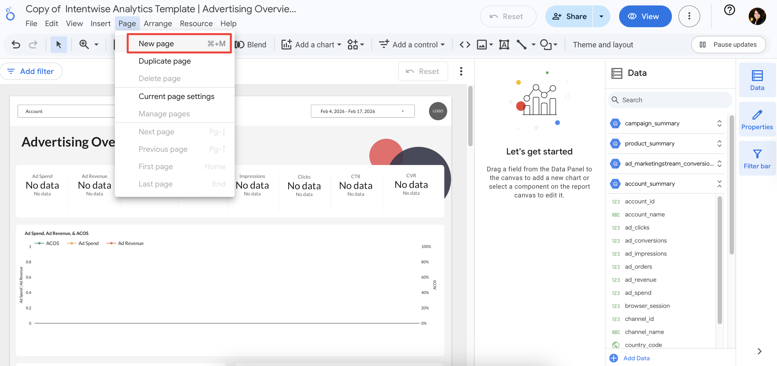Collapse the account_summary data source
777x366 pixels.
719,184
